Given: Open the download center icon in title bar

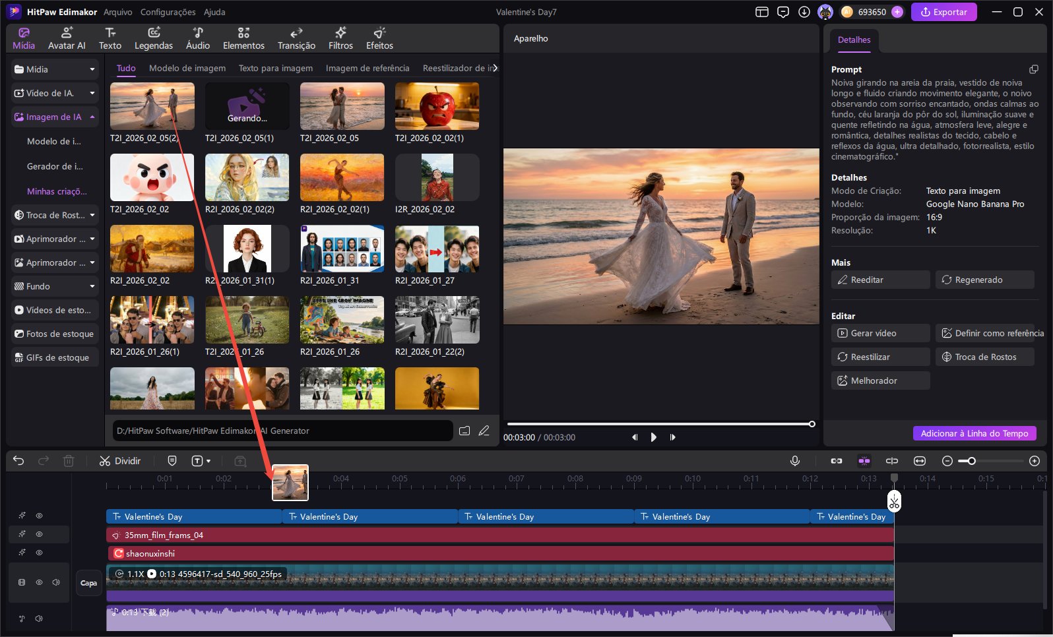Looking at the screenshot, I should [804, 12].
